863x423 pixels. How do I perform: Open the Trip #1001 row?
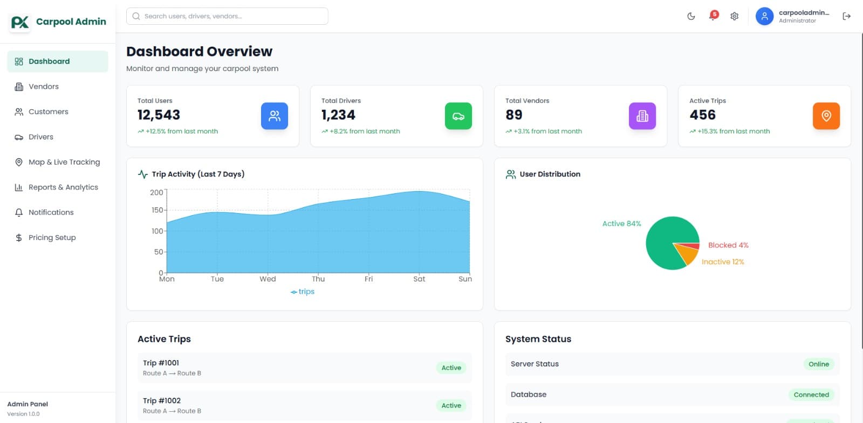305,368
